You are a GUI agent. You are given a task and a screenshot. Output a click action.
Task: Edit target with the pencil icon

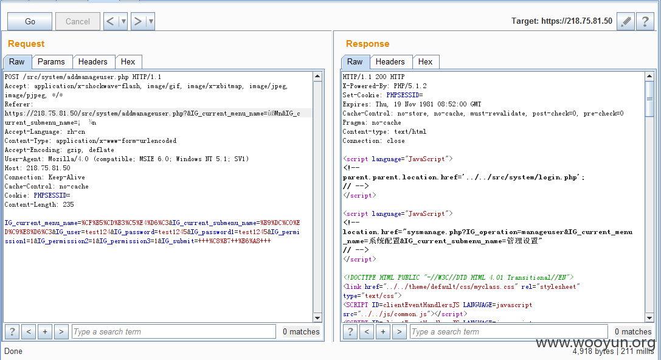626,21
